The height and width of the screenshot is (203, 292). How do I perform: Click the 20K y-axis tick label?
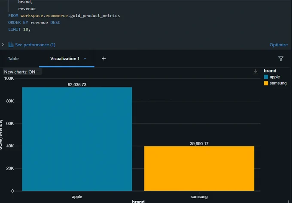click(10, 168)
